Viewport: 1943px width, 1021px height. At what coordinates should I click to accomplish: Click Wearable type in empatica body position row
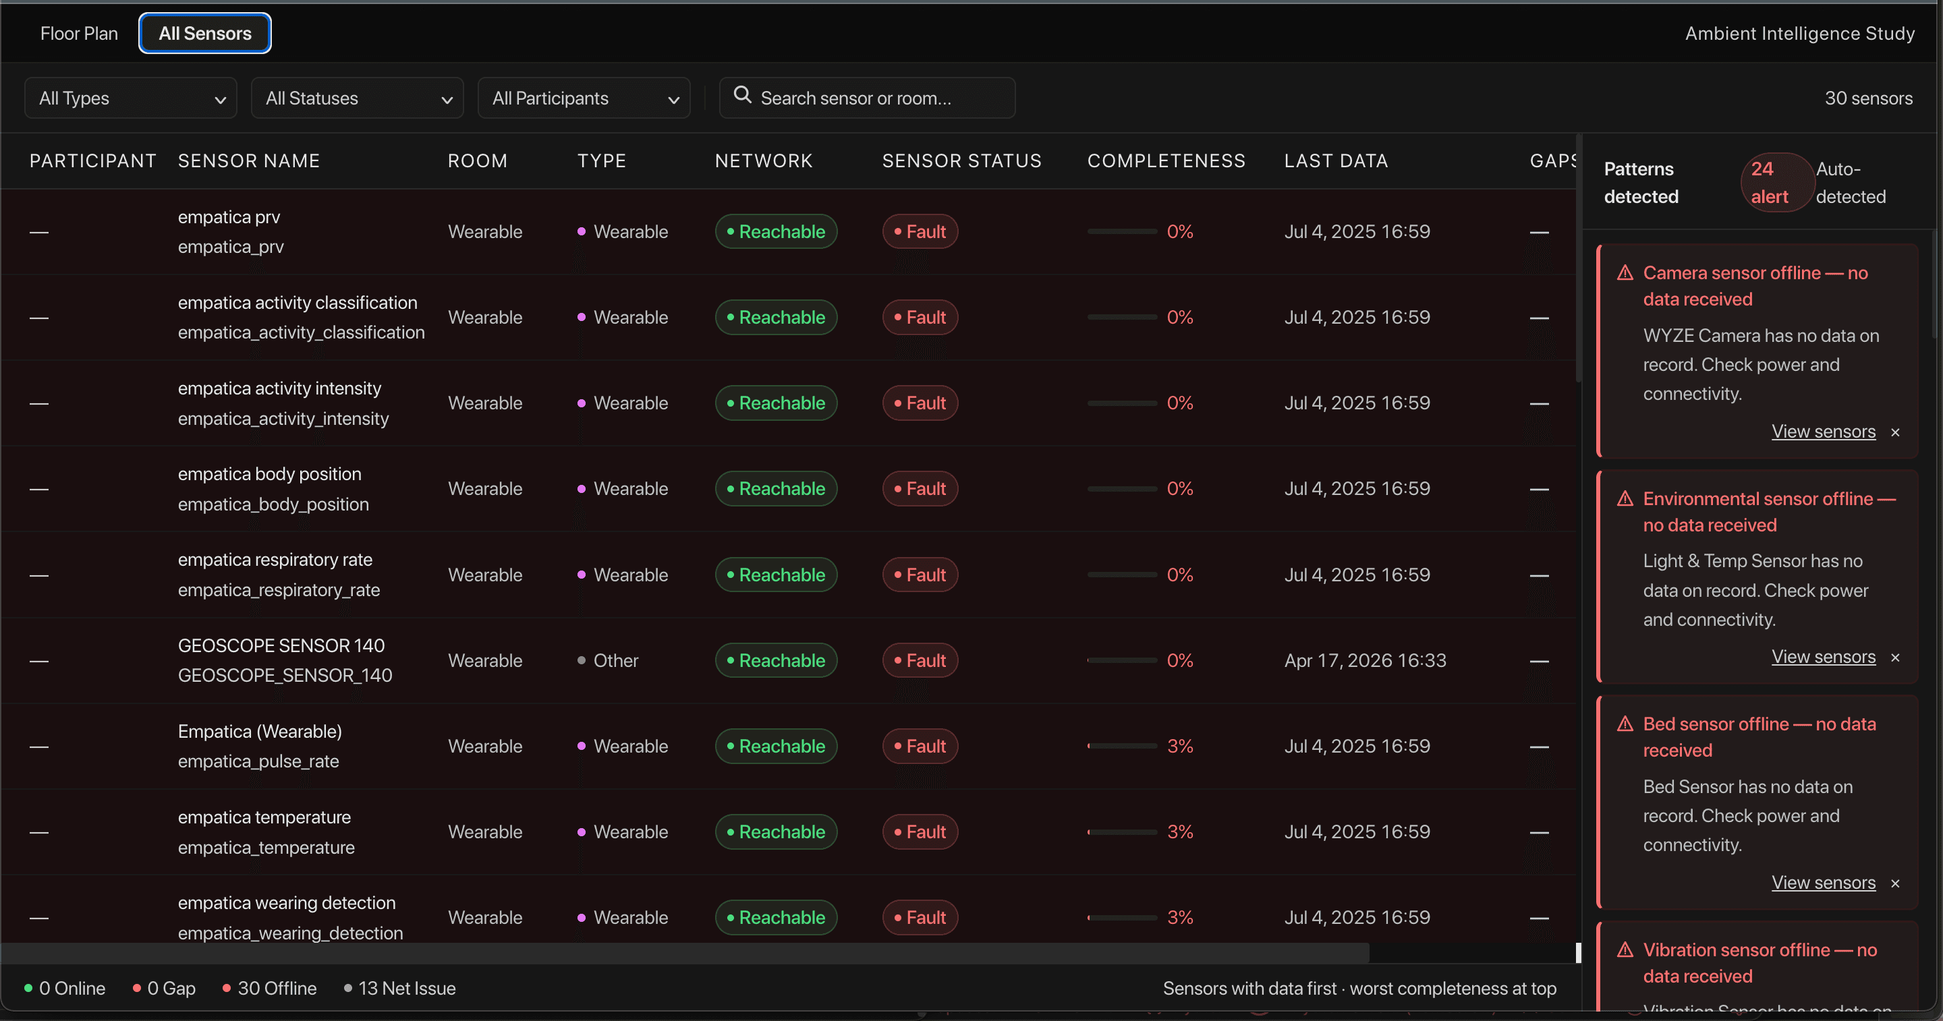point(623,489)
